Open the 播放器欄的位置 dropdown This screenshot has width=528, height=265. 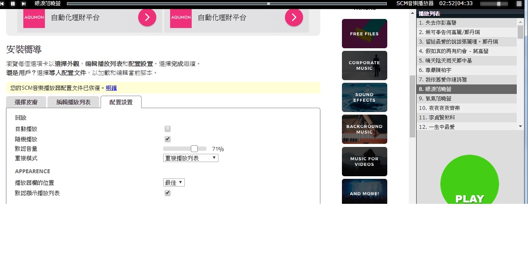pyautogui.click(x=174, y=183)
